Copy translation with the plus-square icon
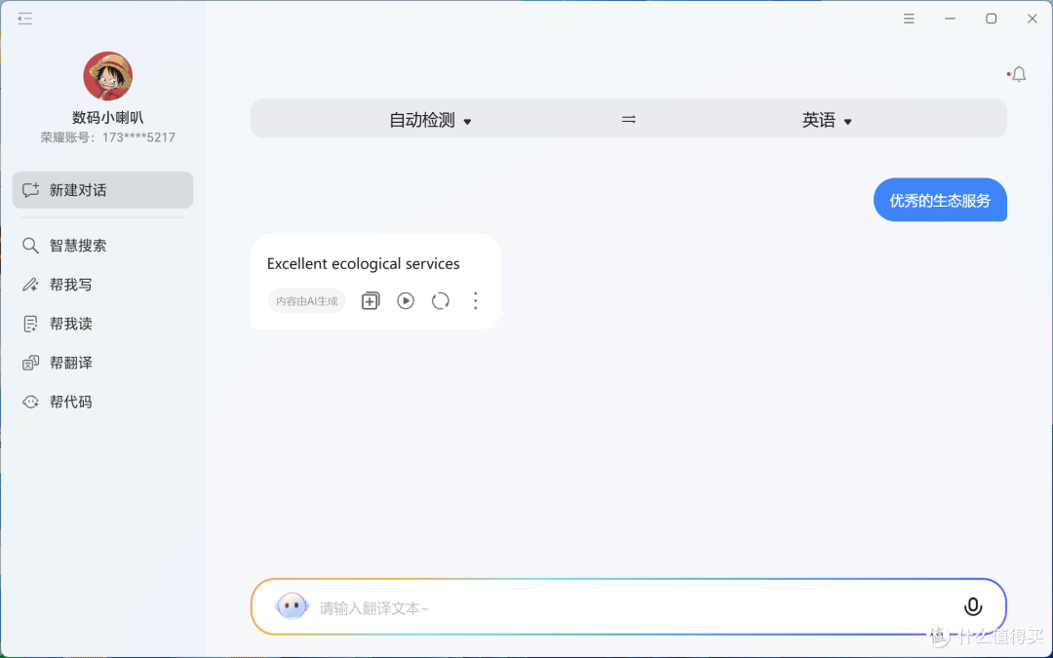1053x658 pixels. tap(370, 301)
